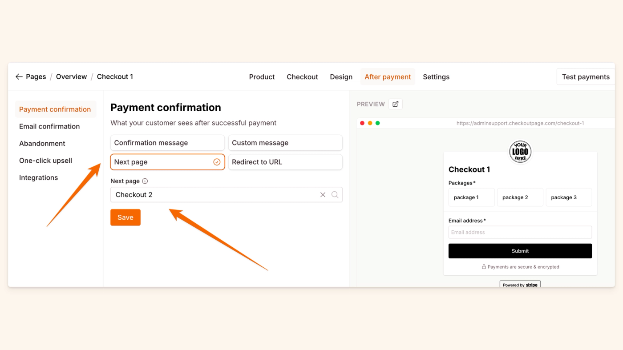623x350 pixels.
Task: Click the Test payments button
Action: (586, 77)
